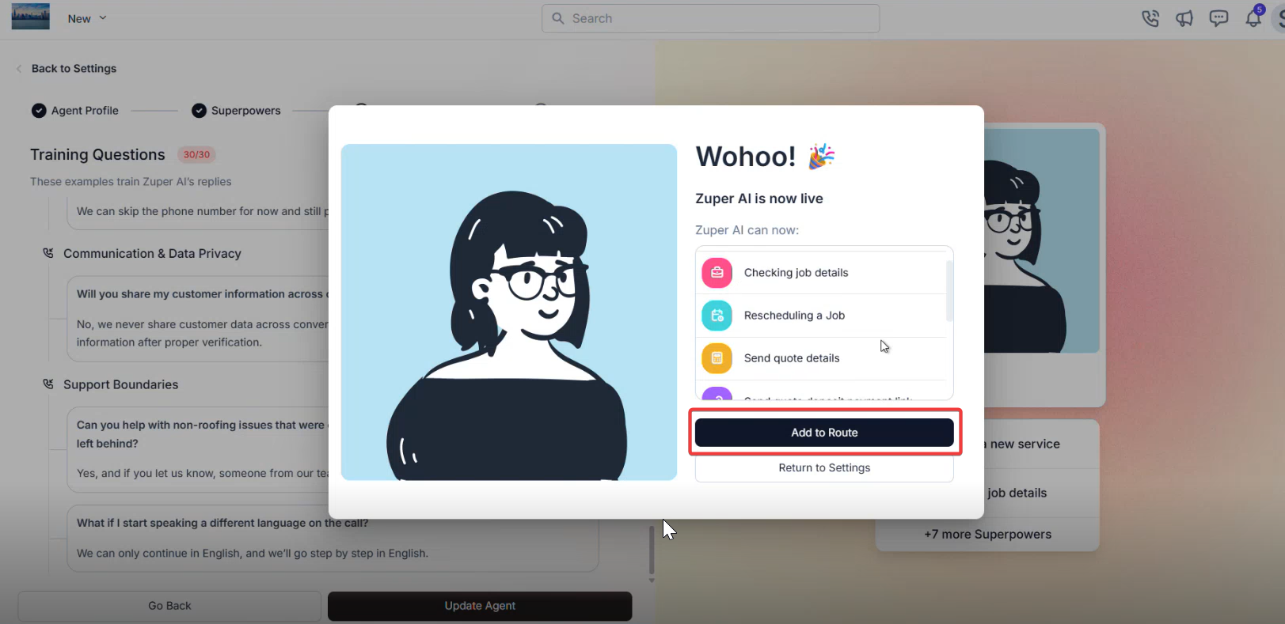Open the chat messages icon

pyautogui.click(x=1218, y=18)
